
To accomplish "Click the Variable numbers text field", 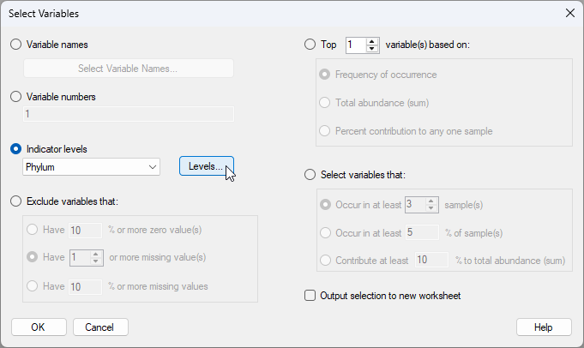I will coord(128,114).
